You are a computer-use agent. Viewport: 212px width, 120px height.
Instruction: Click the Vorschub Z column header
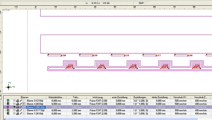coord(201,97)
